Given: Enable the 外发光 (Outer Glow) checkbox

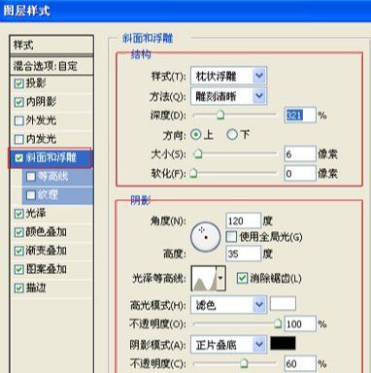Looking at the screenshot, I should tap(19, 120).
